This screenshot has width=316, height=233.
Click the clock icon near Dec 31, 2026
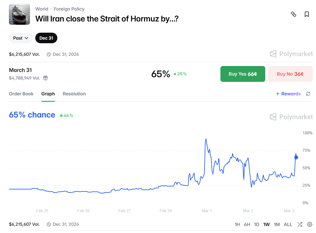coord(49,54)
